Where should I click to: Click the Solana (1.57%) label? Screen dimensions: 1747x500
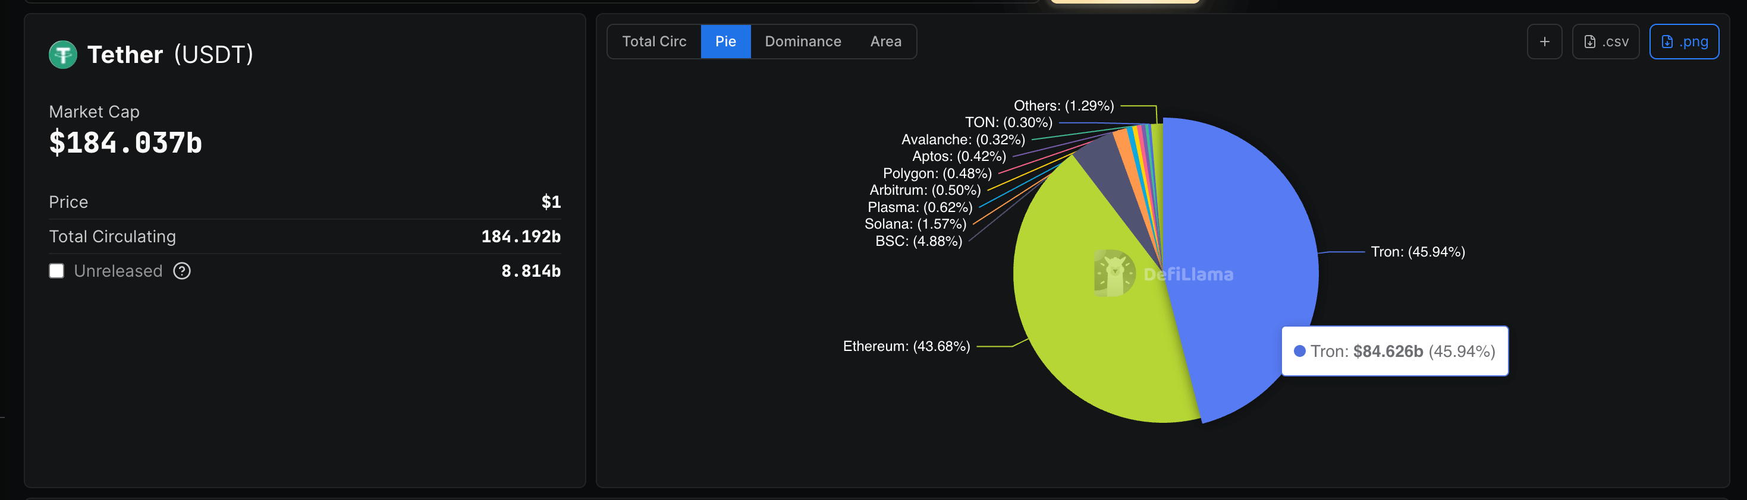(x=915, y=224)
